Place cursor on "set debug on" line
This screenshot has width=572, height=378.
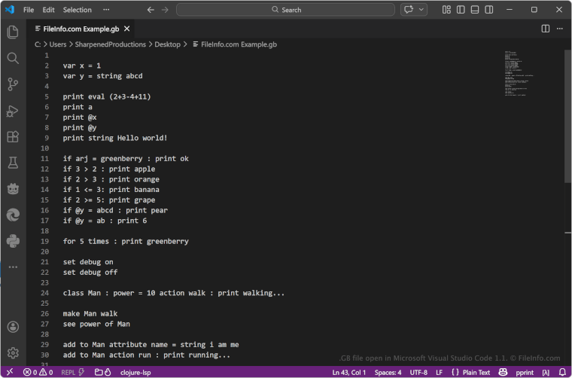pos(88,262)
